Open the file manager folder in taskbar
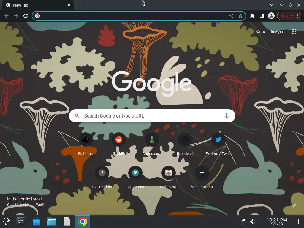Viewport: 304px width, 228px height. (52, 221)
